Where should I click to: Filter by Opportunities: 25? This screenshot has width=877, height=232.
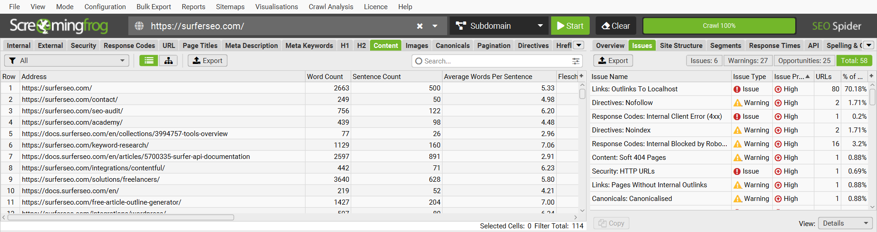(804, 61)
